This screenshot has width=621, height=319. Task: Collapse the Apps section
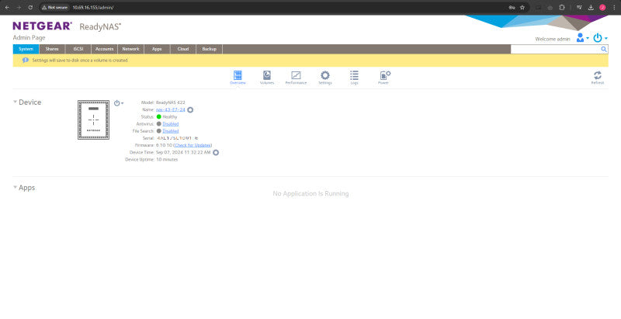[15, 187]
